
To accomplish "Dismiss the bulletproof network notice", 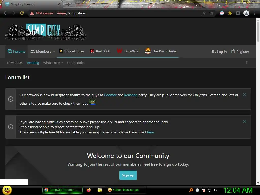I will (245, 94).
